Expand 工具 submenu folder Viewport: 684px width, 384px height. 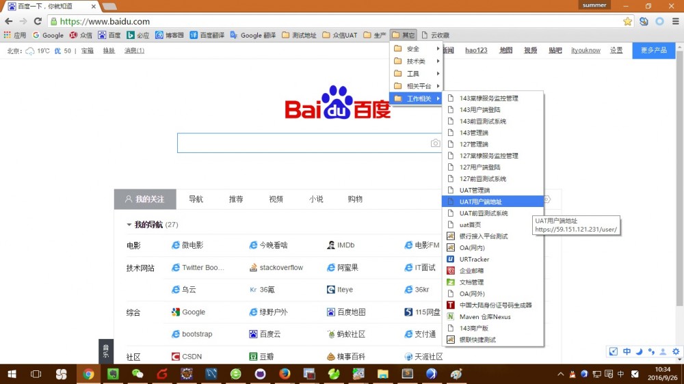click(417, 74)
